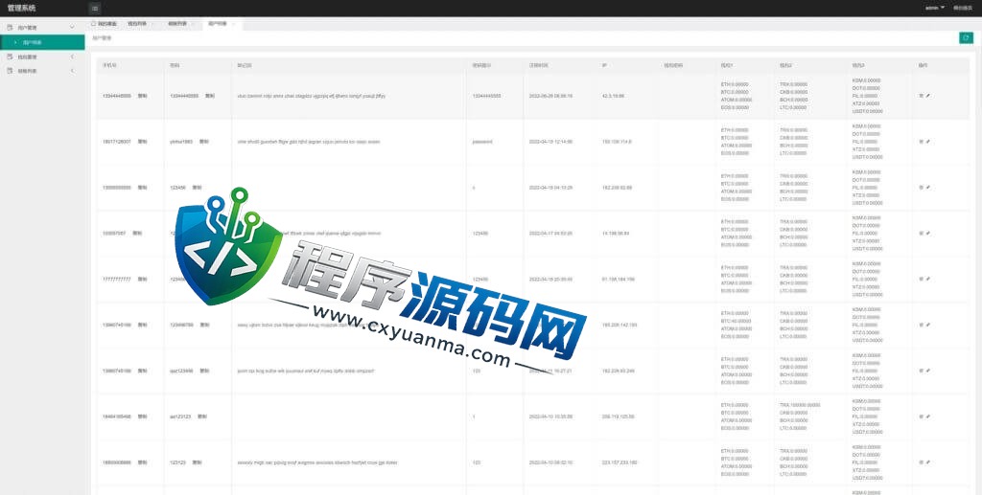Click ETH:0.00000 in the 17777777777 row
Screen dimensions: 982x495
[735, 267]
